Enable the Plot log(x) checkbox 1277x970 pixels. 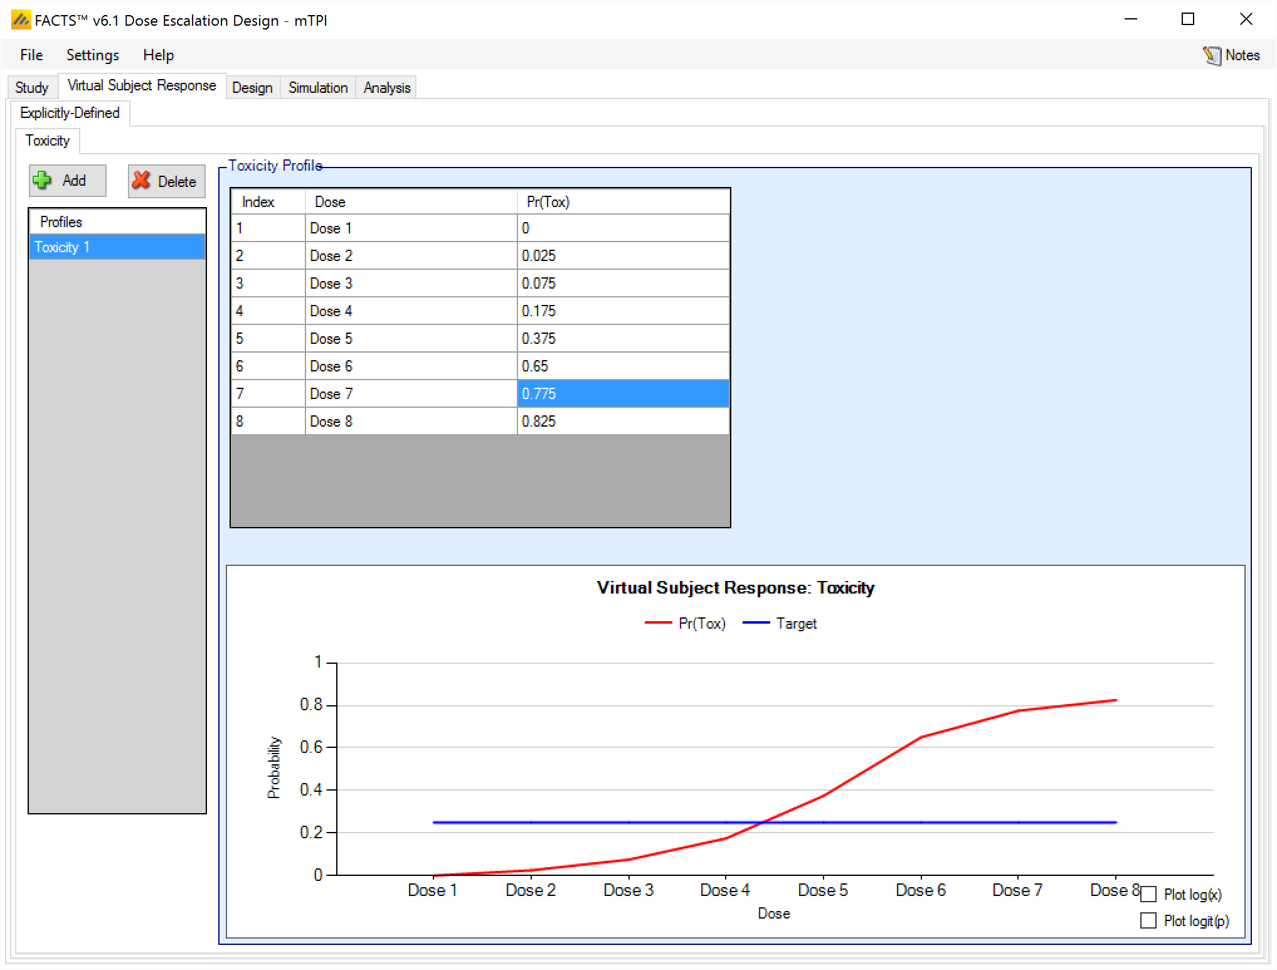(x=1148, y=894)
